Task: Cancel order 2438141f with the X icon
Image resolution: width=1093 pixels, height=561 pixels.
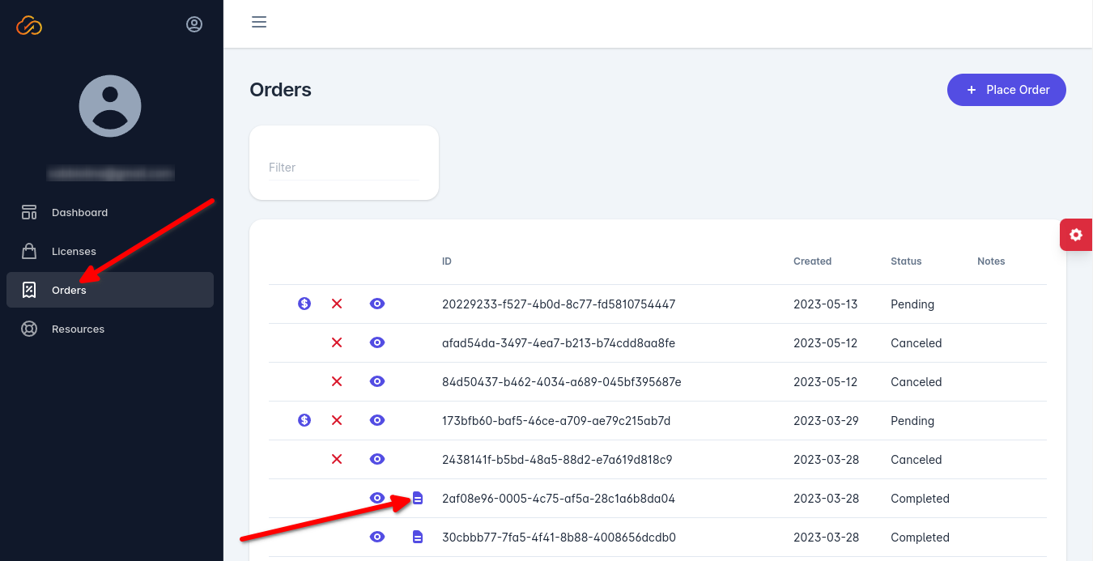Action: [337, 459]
